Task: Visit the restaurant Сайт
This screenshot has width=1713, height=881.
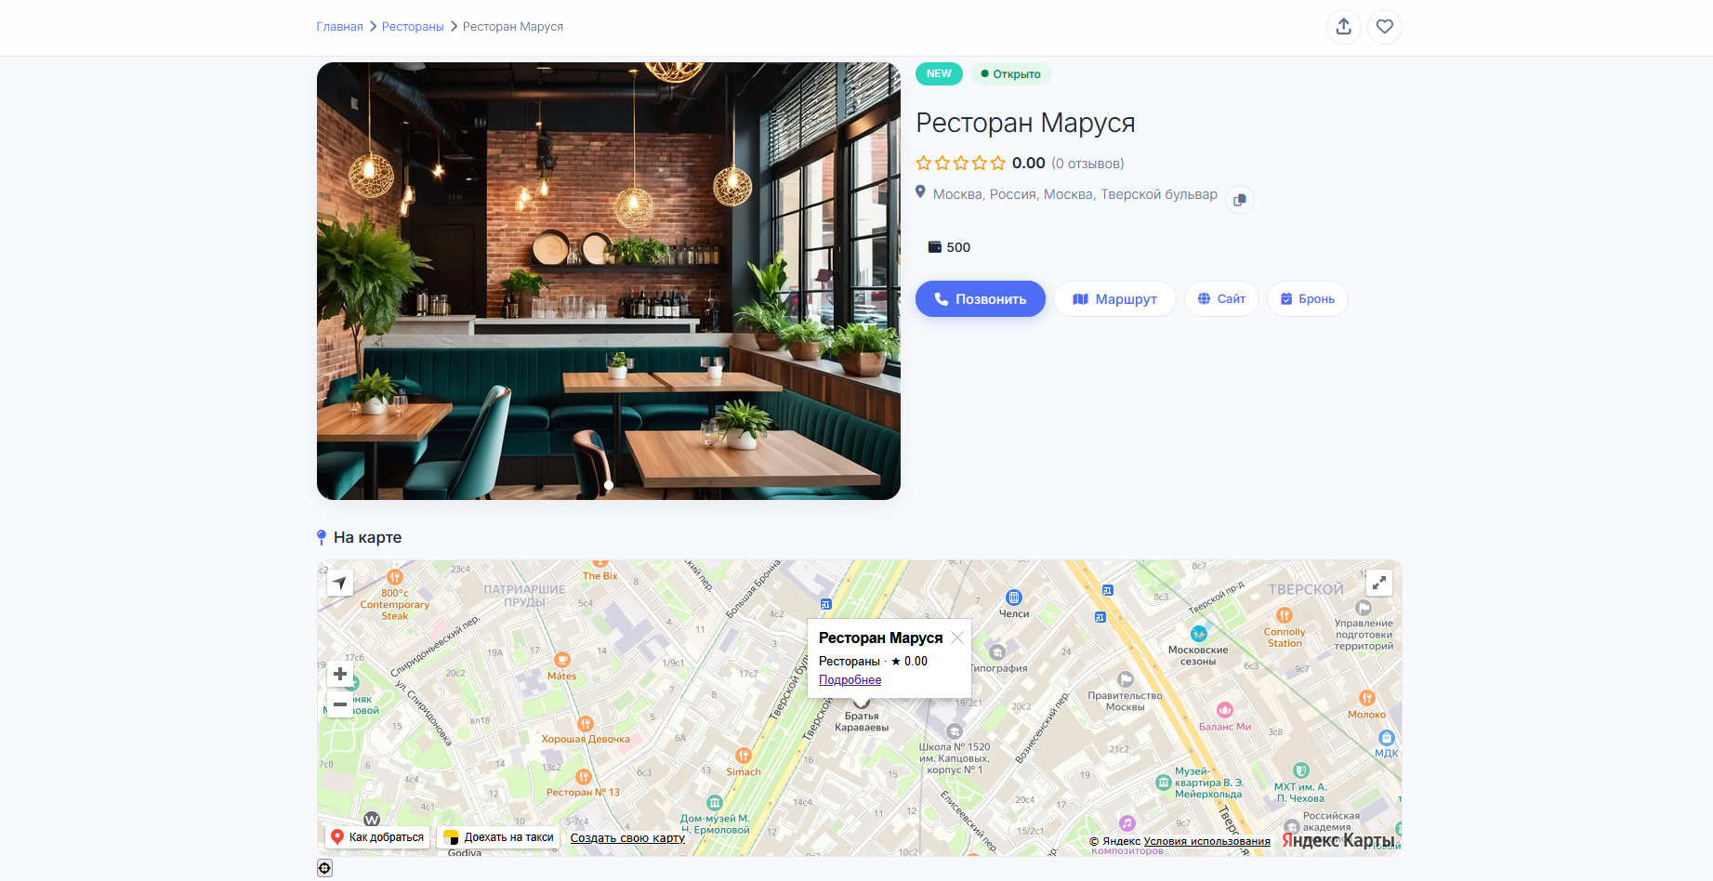Action: (1221, 299)
